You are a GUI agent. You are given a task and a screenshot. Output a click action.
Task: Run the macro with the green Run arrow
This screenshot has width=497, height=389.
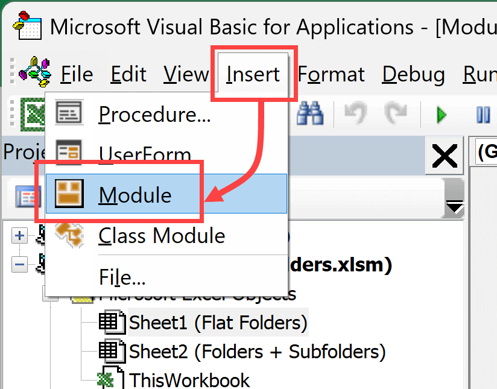[441, 115]
